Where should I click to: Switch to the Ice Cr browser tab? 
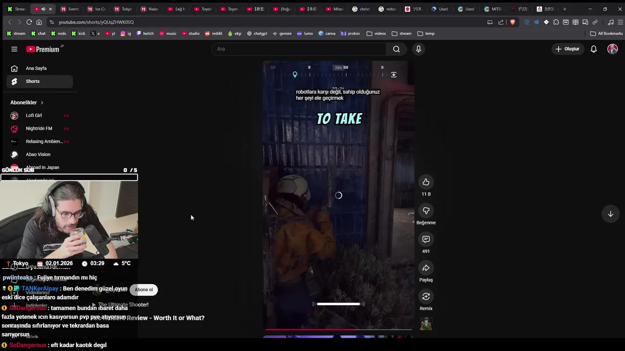click(x=97, y=9)
